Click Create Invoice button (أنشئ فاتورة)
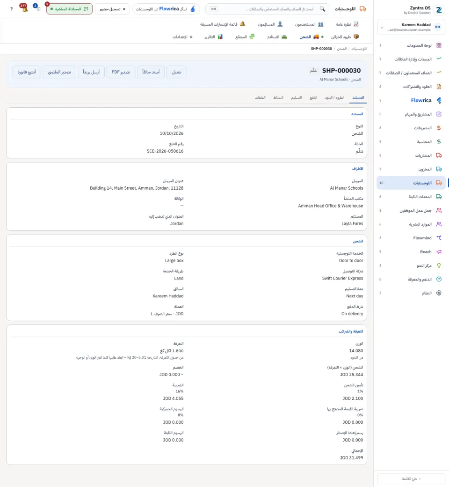 (27, 72)
